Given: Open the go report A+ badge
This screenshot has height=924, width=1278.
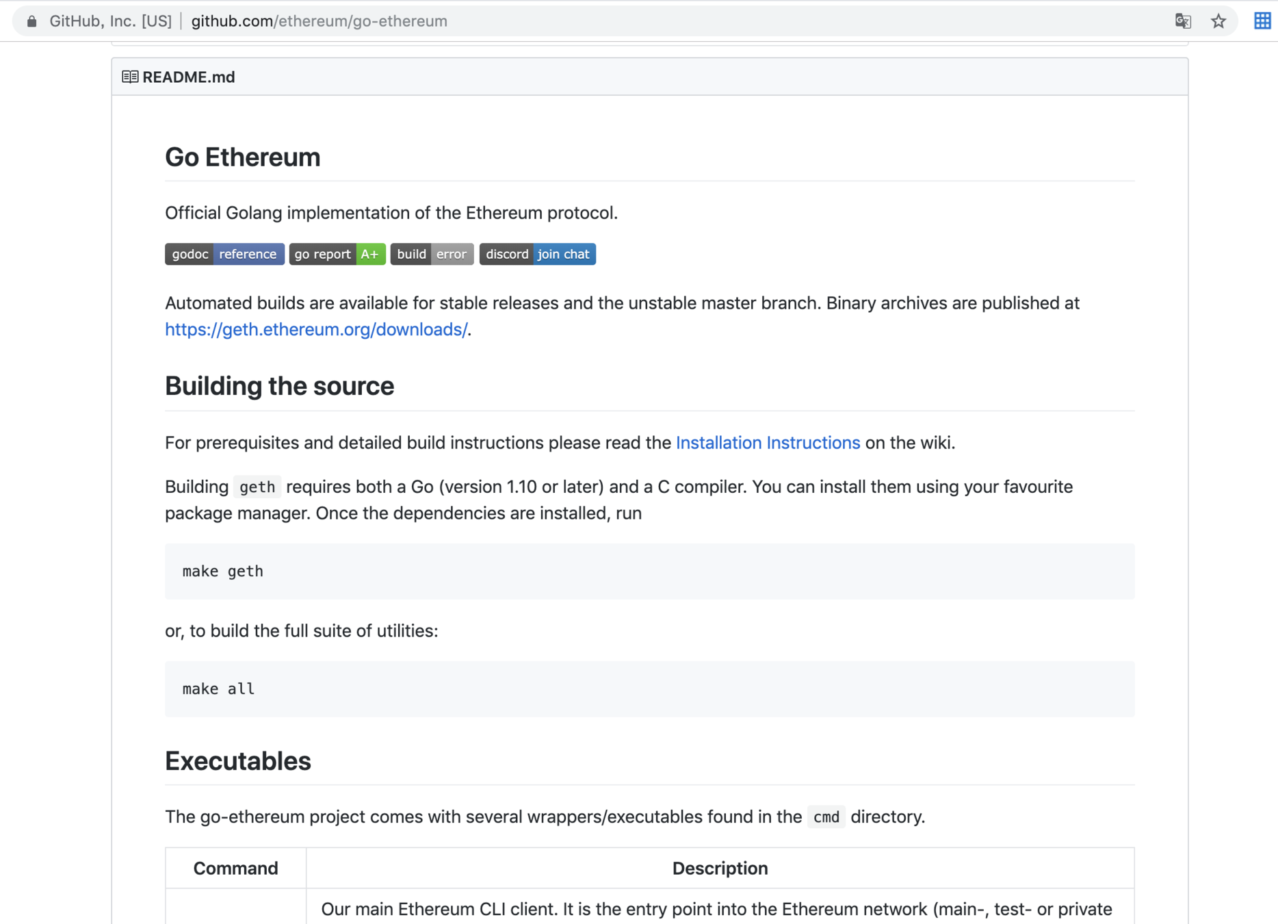Looking at the screenshot, I should [x=337, y=254].
